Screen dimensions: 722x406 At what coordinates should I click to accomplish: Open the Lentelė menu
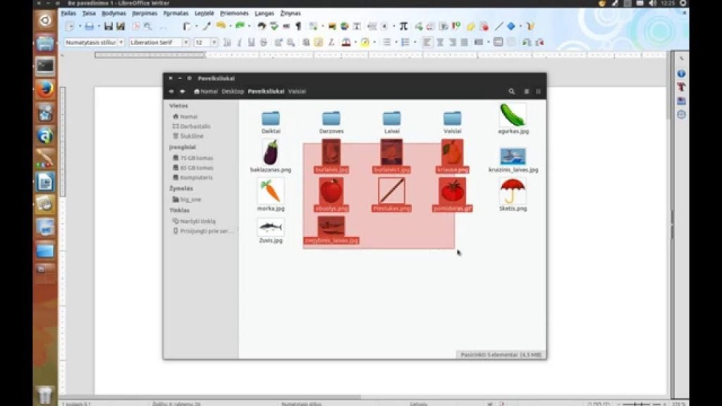pyautogui.click(x=204, y=13)
